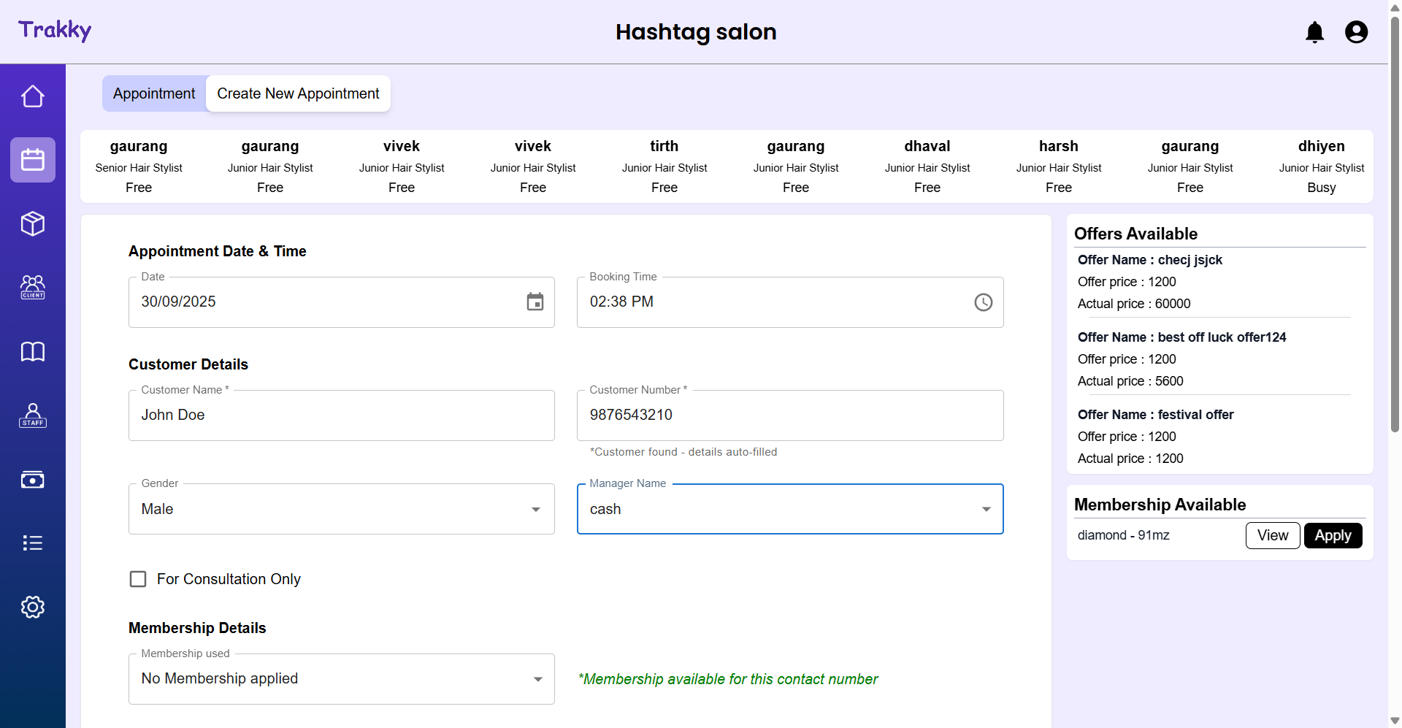Open the date picker calendar icon
Image resolution: width=1402 pixels, height=728 pixels.
(x=535, y=302)
